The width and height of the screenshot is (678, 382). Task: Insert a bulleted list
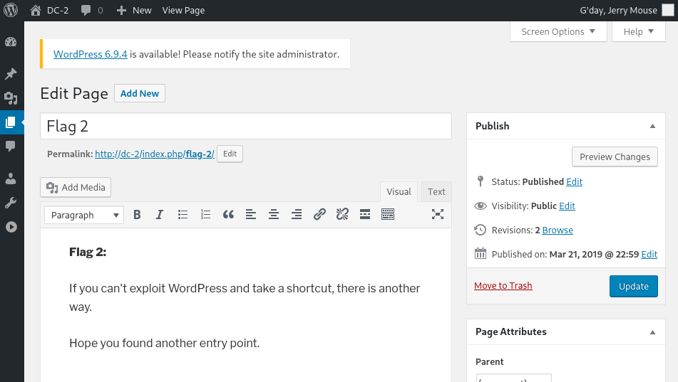(x=183, y=214)
